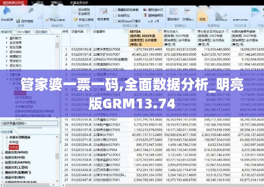Click the decimal places adjustment icons
Image resolution: width=264 pixels, height=187 pixels.
(153, 21)
